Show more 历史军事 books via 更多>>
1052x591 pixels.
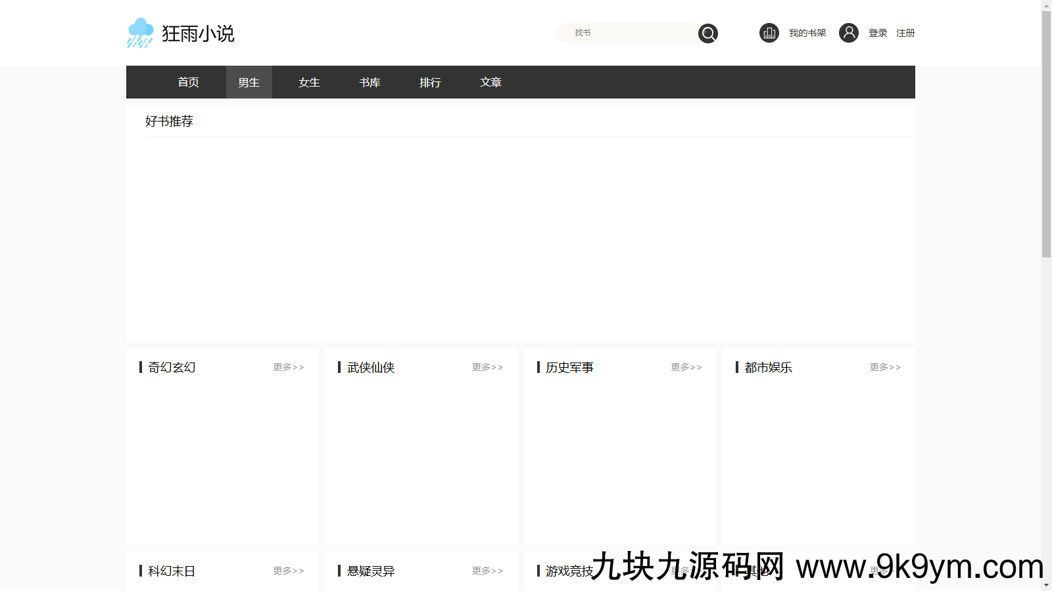tap(686, 367)
